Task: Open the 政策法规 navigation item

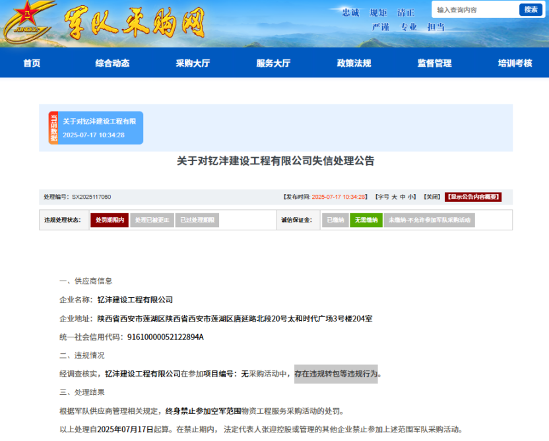Action: pyautogui.click(x=354, y=63)
